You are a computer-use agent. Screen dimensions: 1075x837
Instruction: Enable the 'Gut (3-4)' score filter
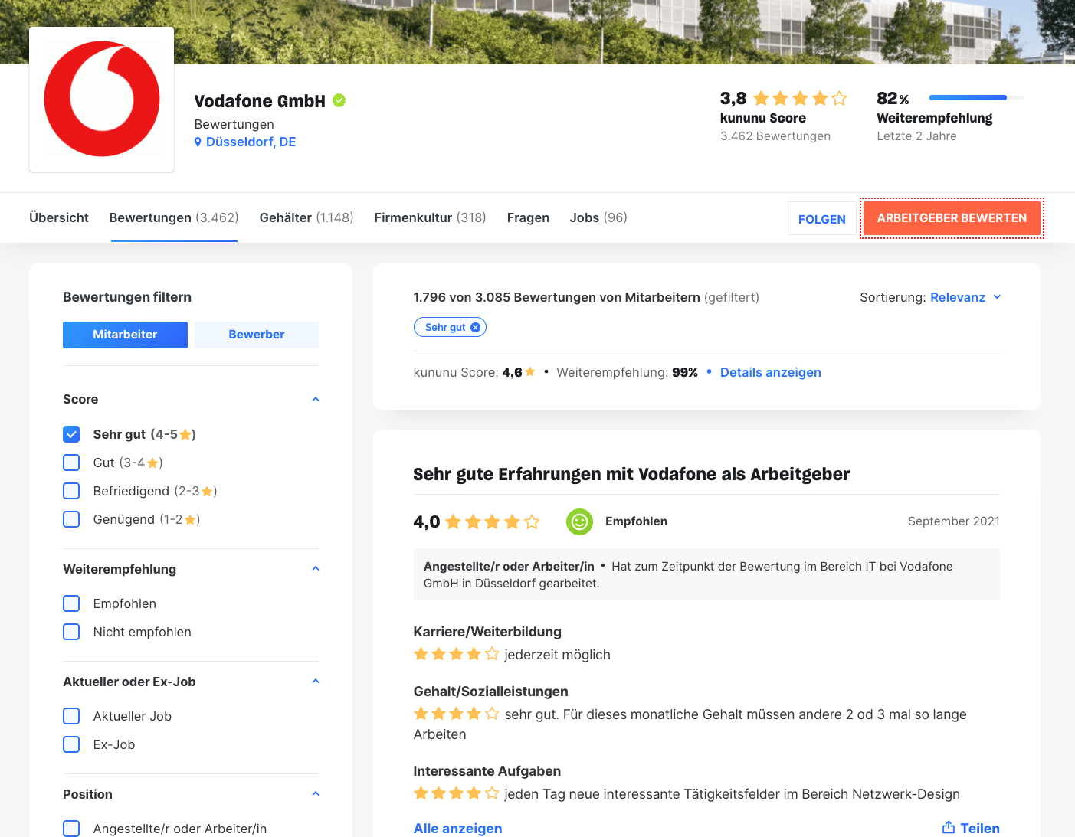pyautogui.click(x=71, y=463)
